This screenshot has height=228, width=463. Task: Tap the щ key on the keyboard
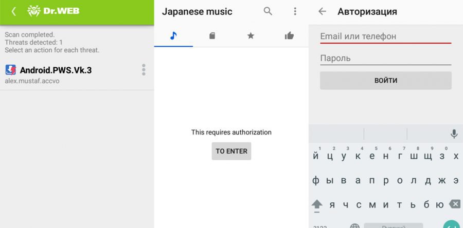click(428, 156)
